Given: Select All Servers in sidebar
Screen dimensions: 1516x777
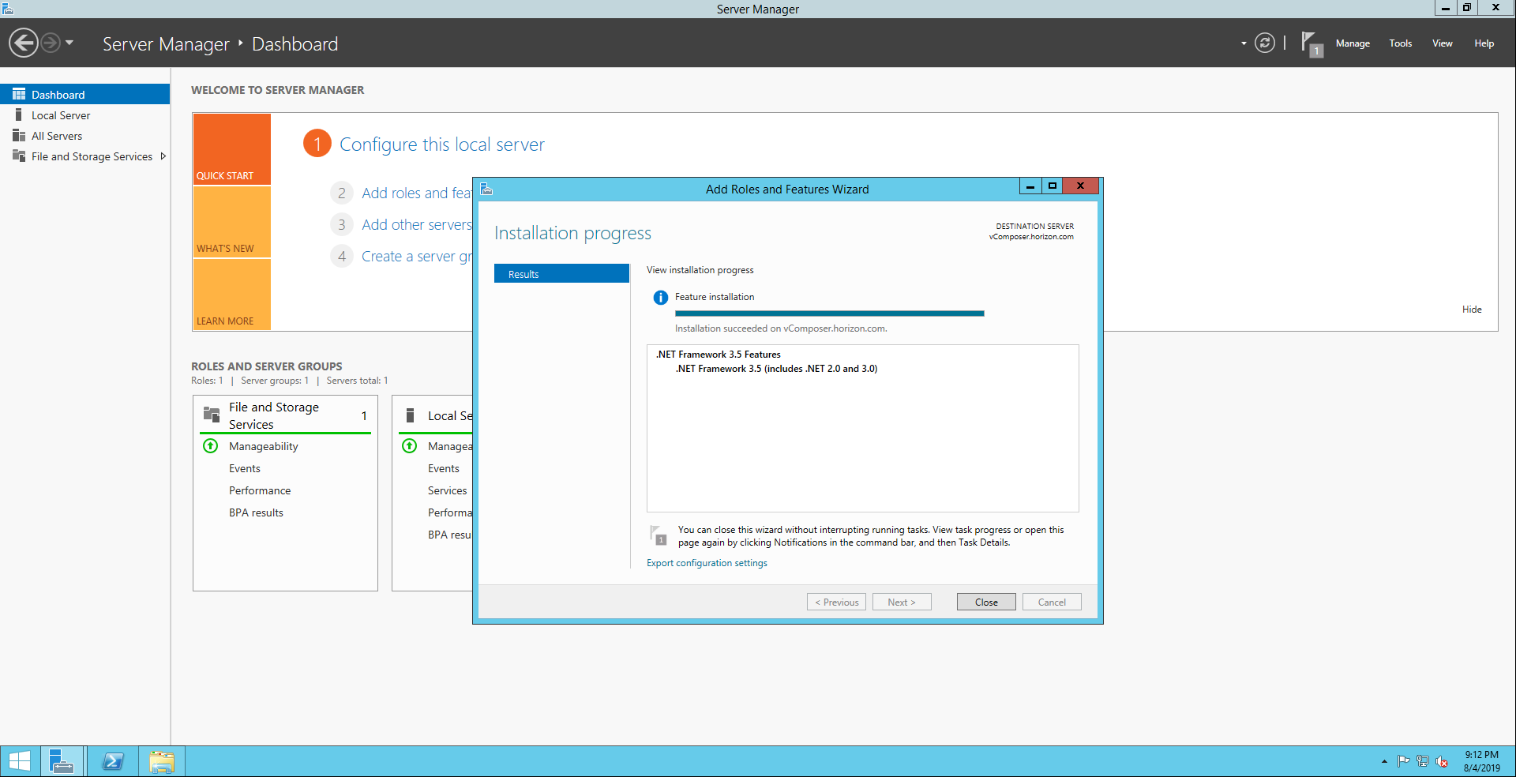Looking at the screenshot, I should [57, 136].
